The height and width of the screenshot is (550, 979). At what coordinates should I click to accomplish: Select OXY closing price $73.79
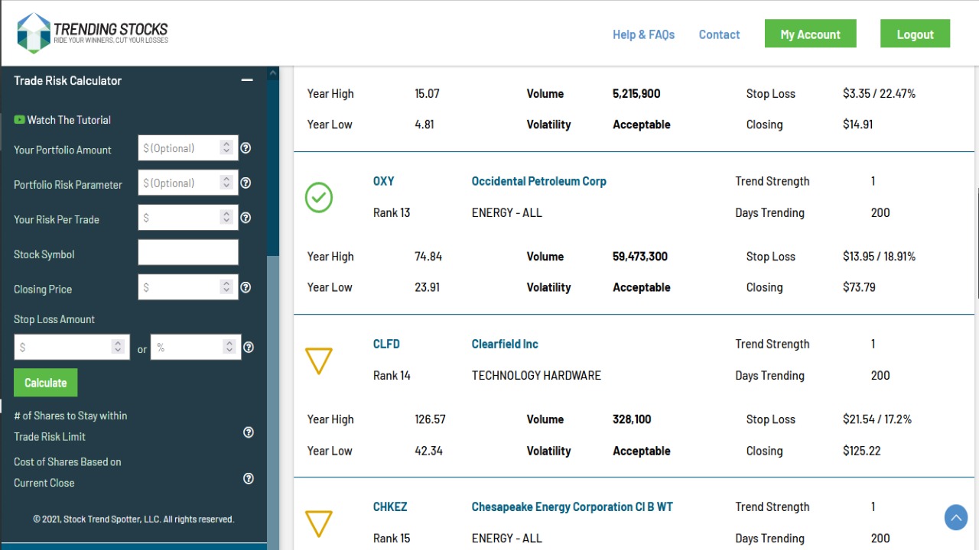pyautogui.click(x=860, y=287)
